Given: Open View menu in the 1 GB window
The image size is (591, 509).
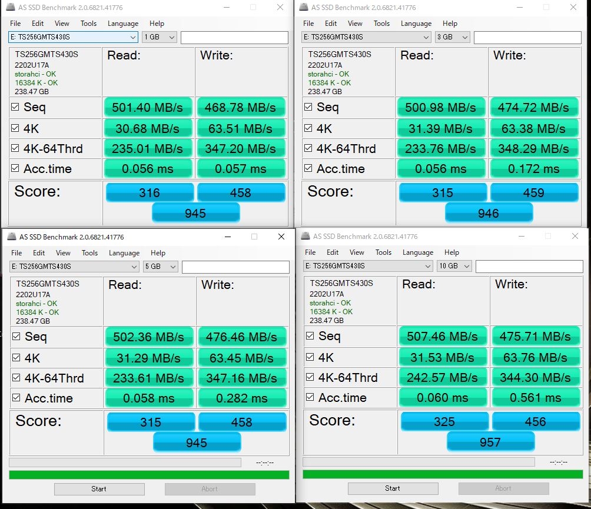Looking at the screenshot, I should (62, 24).
